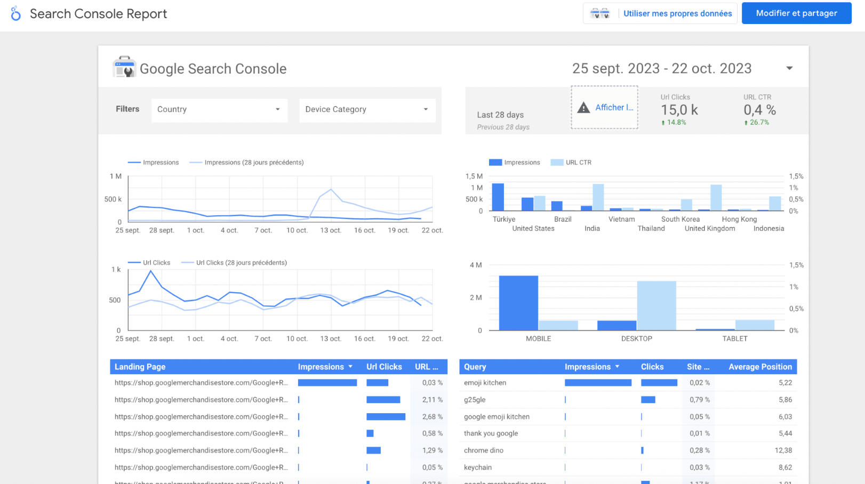Click the MOBILE impressions bar
This screenshot has width=865, height=484.
[x=518, y=303]
